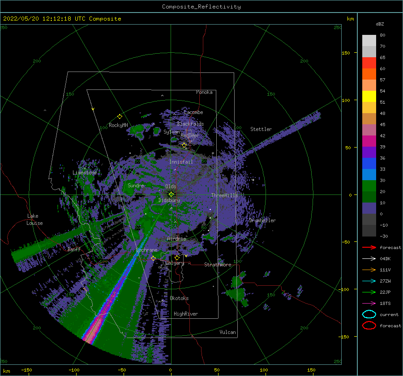Click the purple 36-39 dBZ legend swatch
The height and width of the screenshot is (376, 403).
coord(369,152)
